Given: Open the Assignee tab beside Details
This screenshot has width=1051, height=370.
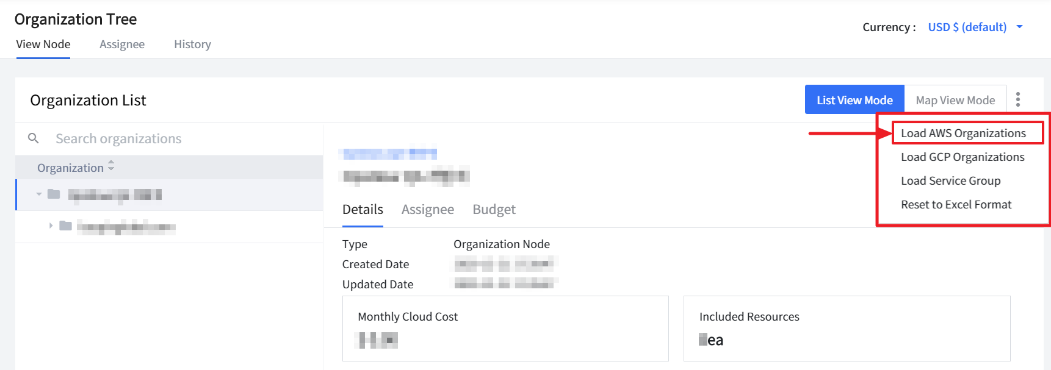Looking at the screenshot, I should [427, 209].
